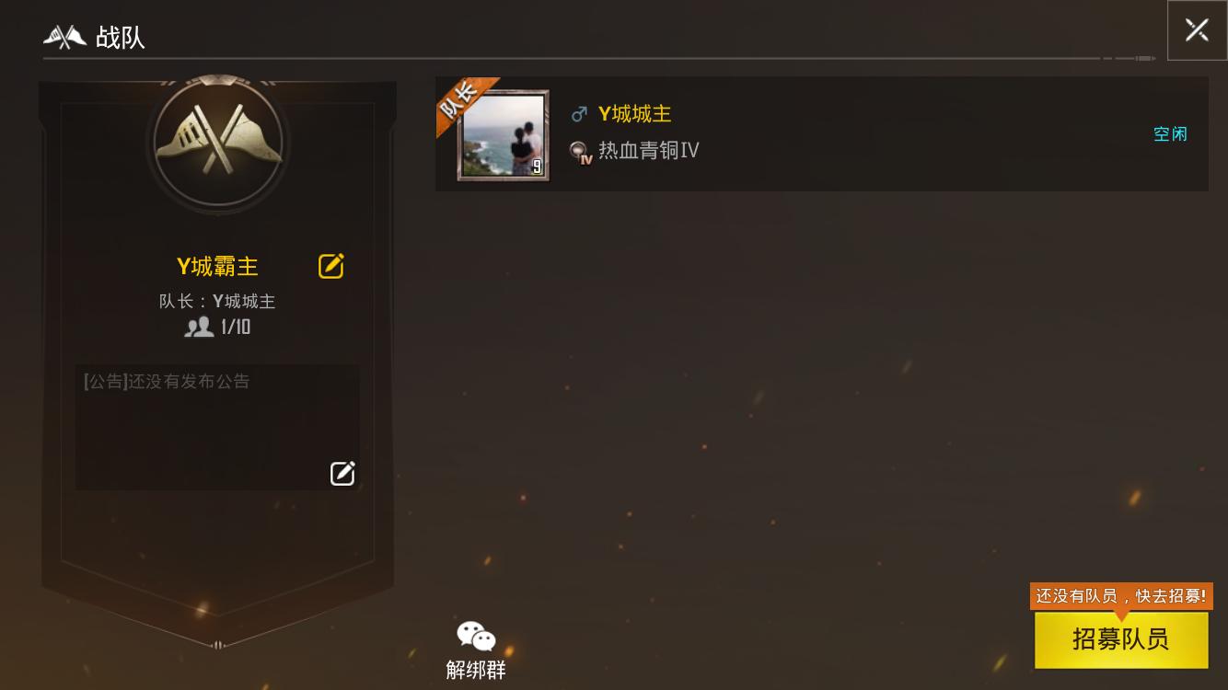Click the 解绑群 unbind group label
Viewport: 1228px width, 690px height.
click(476, 670)
